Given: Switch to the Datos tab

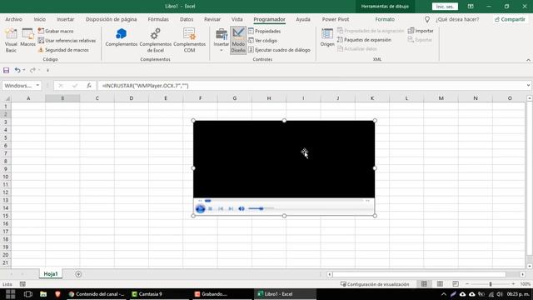Looking at the screenshot, I should (x=187, y=19).
